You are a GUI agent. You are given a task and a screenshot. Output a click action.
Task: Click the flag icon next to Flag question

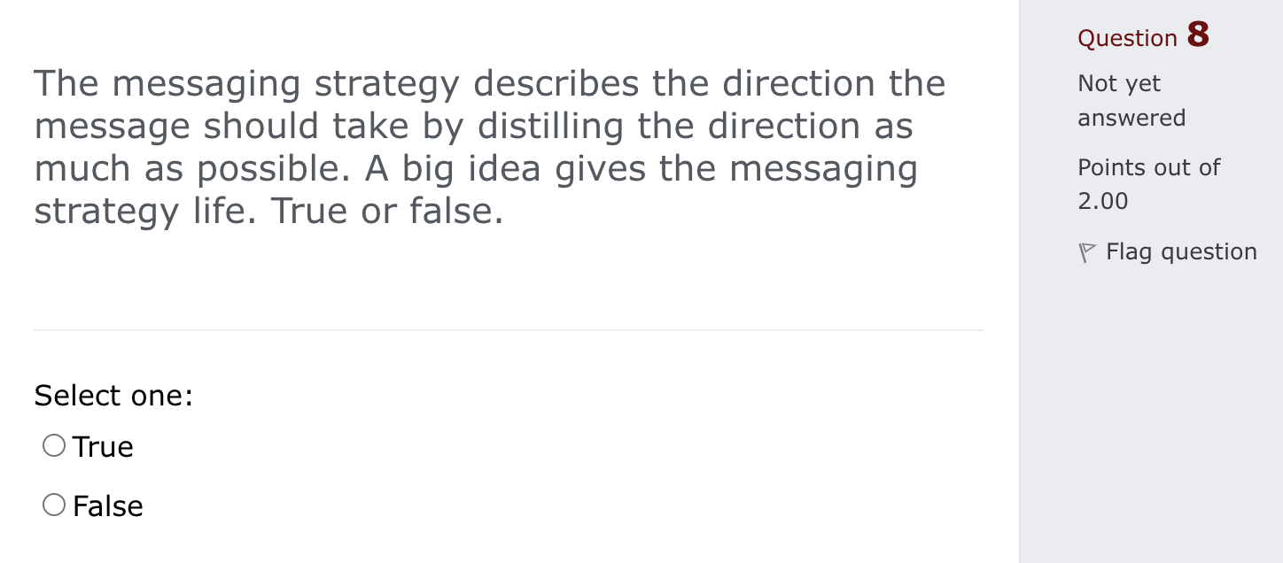click(x=1087, y=252)
